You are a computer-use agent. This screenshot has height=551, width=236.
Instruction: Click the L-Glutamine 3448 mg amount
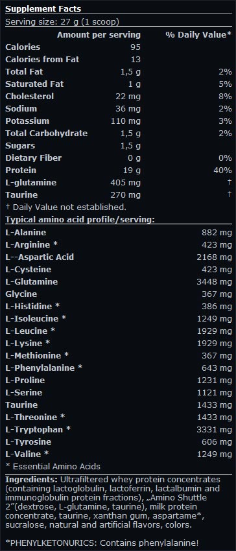click(x=214, y=281)
